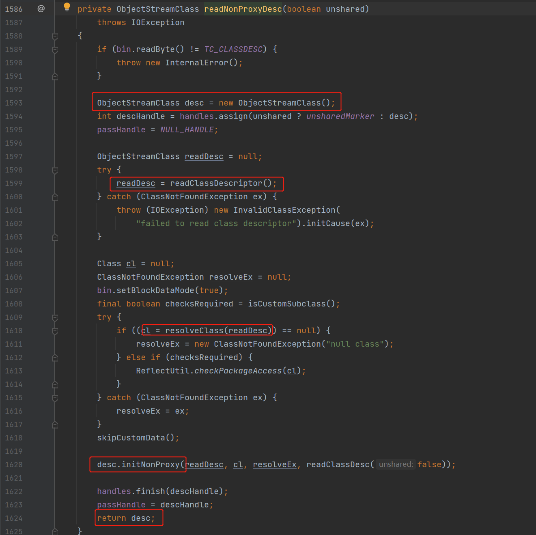Image resolution: width=536 pixels, height=535 pixels.
Task: Click the readNonProxyDesc method name
Action: point(243,9)
